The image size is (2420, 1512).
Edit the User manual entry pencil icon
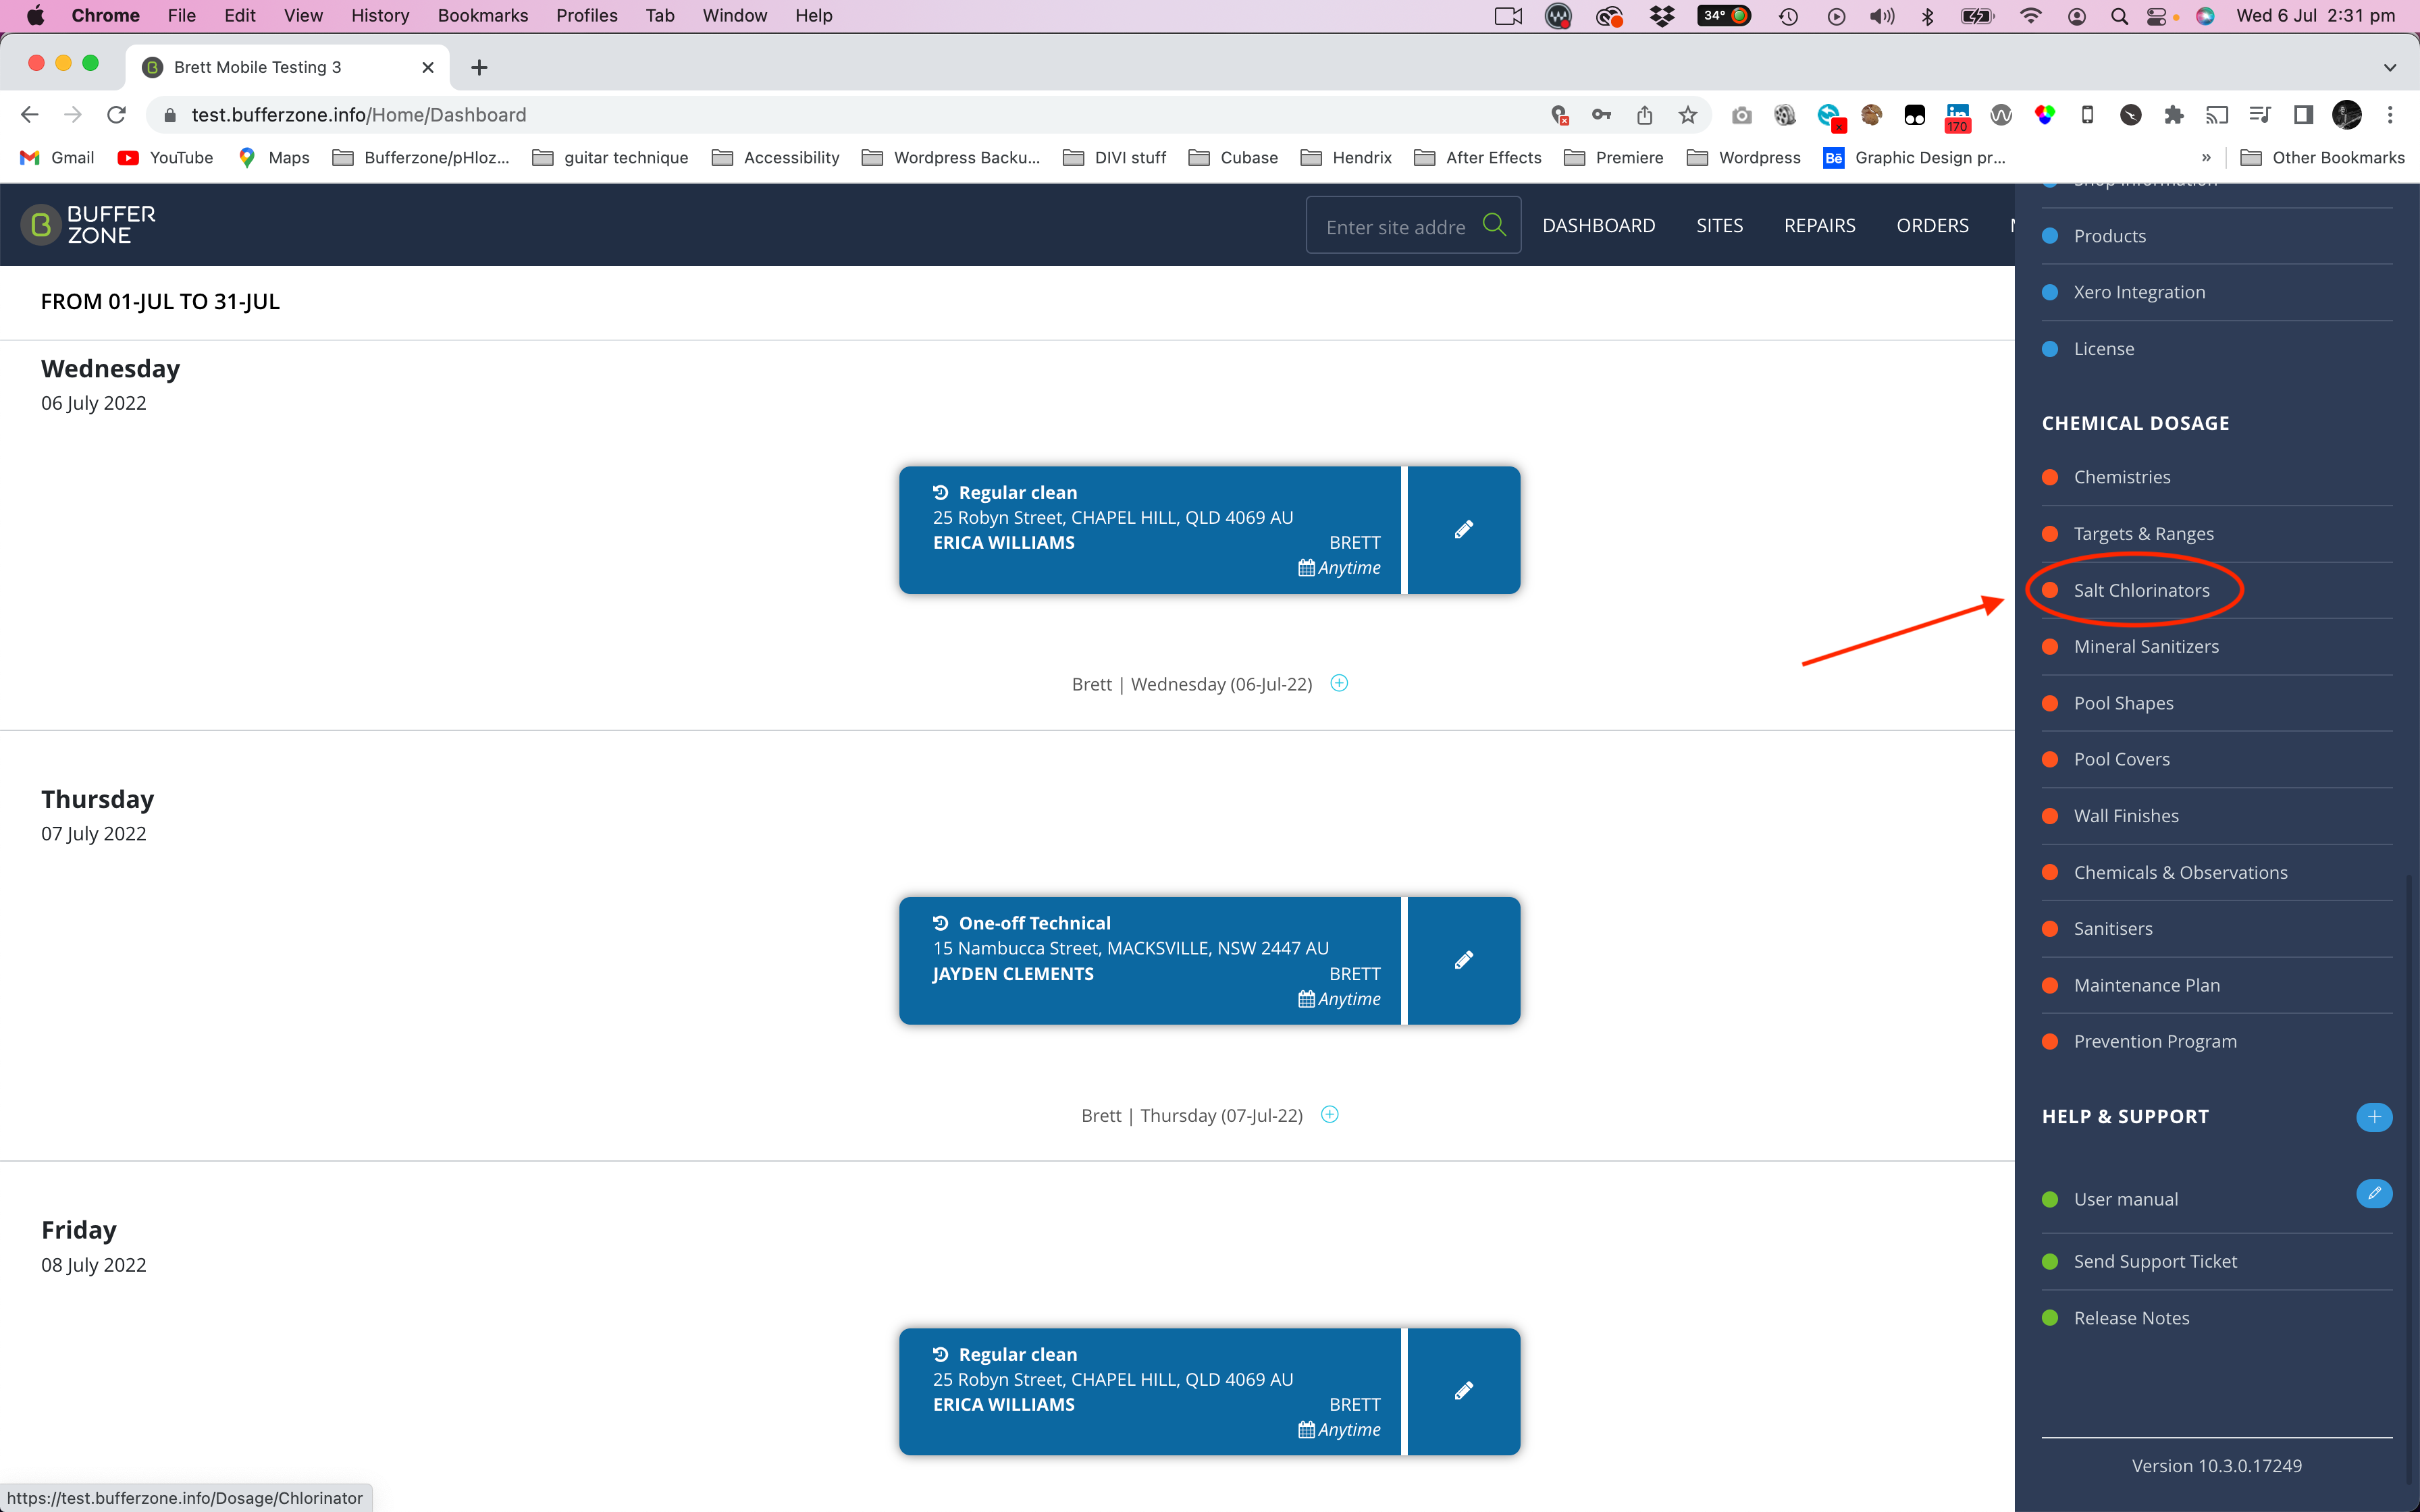pyautogui.click(x=2374, y=1193)
